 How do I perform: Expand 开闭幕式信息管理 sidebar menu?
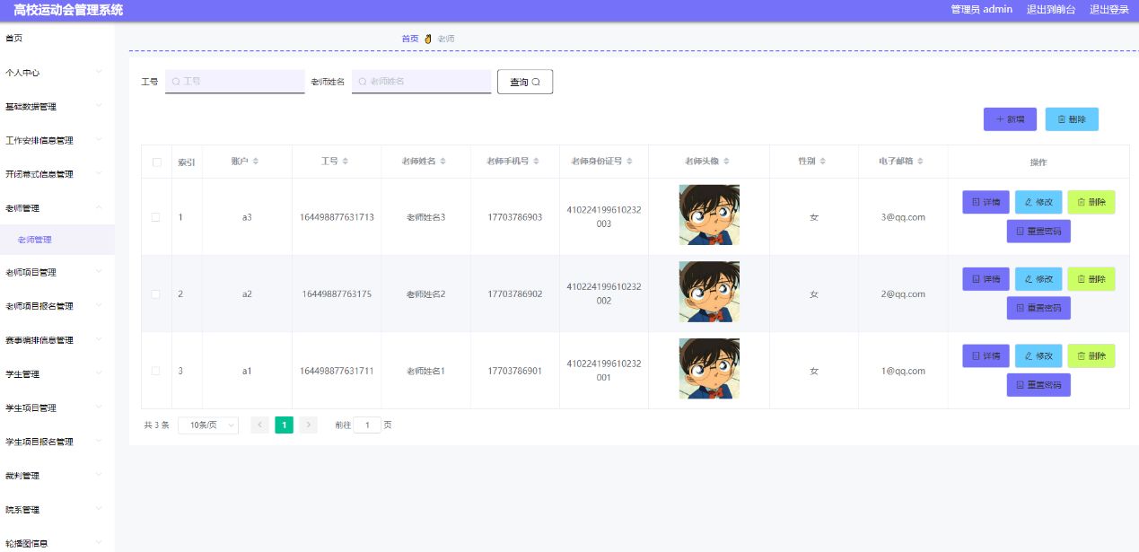(57, 174)
